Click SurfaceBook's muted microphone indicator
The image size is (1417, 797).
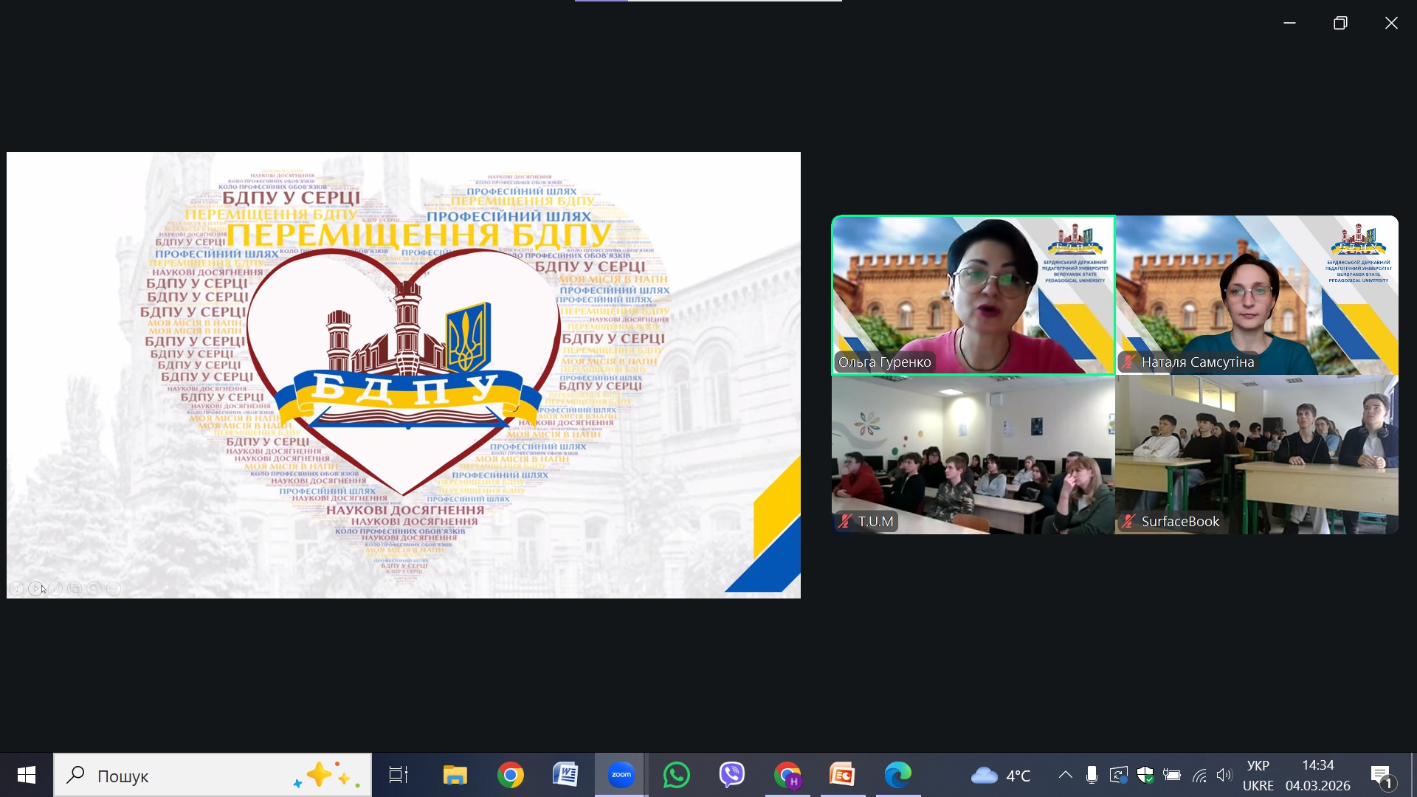[x=1128, y=522]
